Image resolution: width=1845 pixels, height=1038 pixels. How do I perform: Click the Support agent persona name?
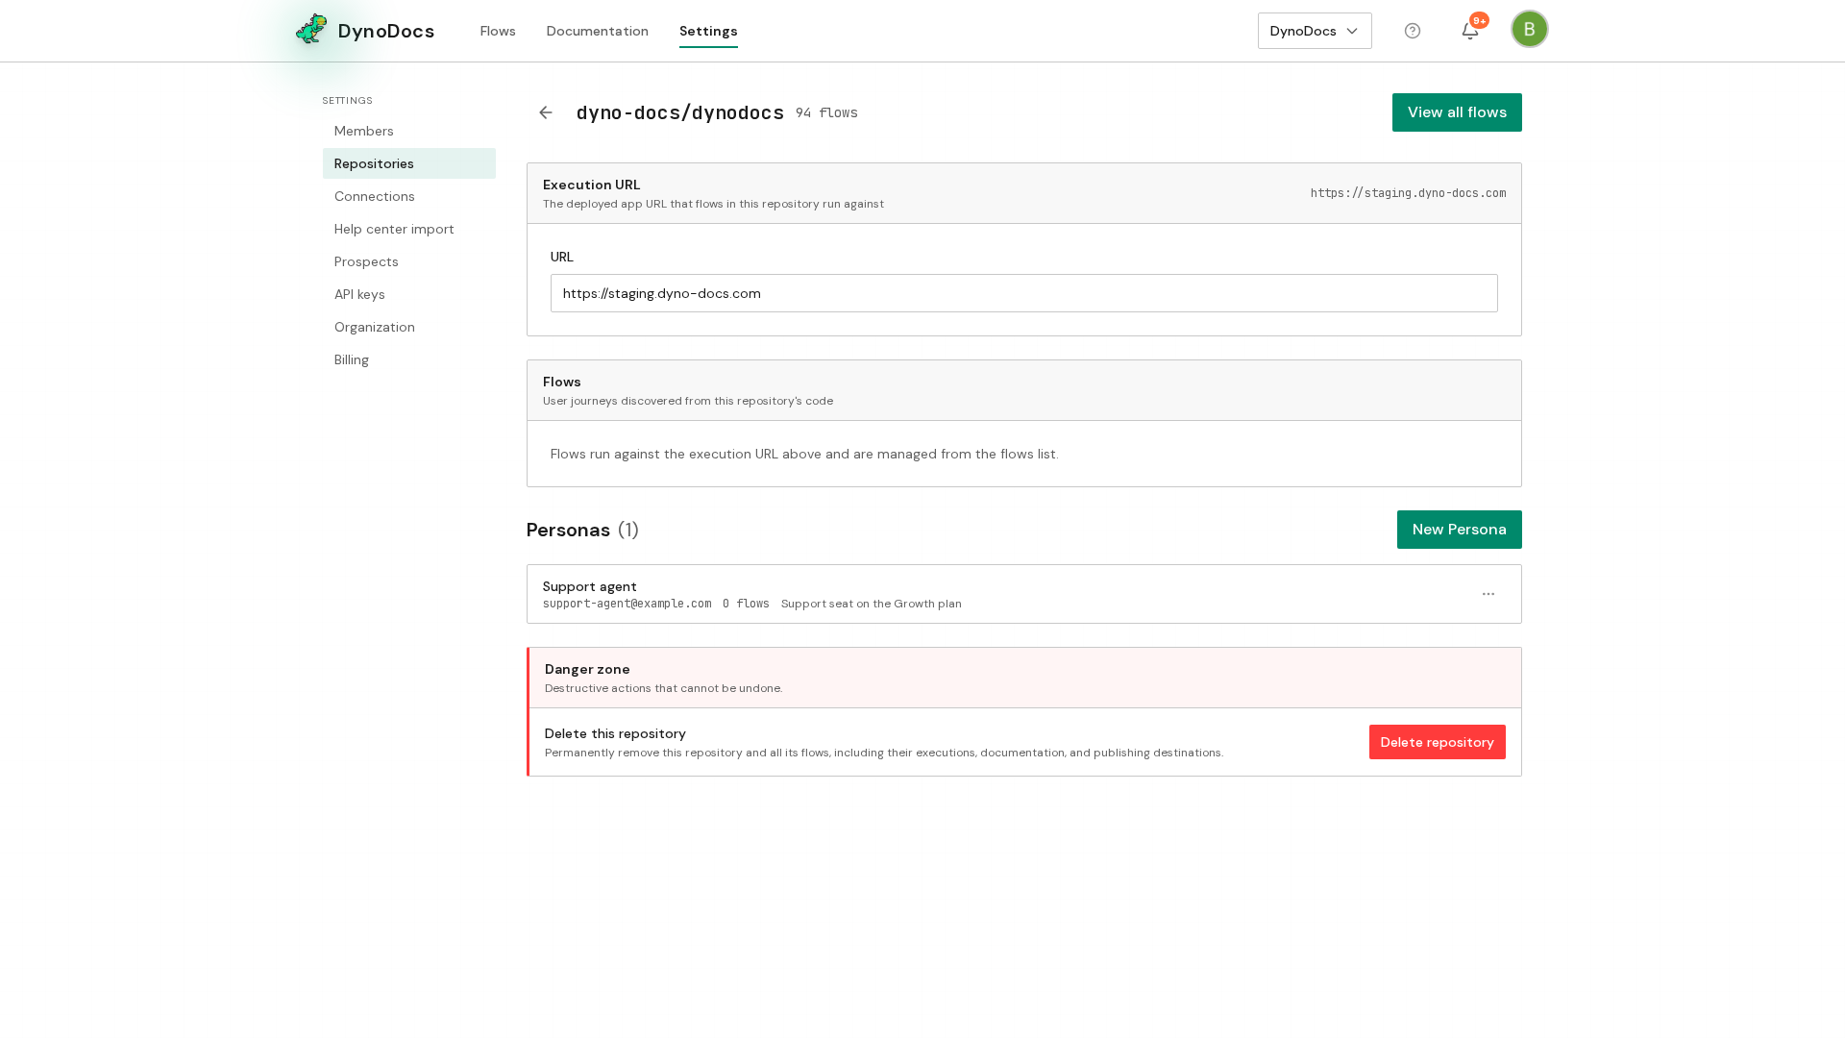(589, 586)
